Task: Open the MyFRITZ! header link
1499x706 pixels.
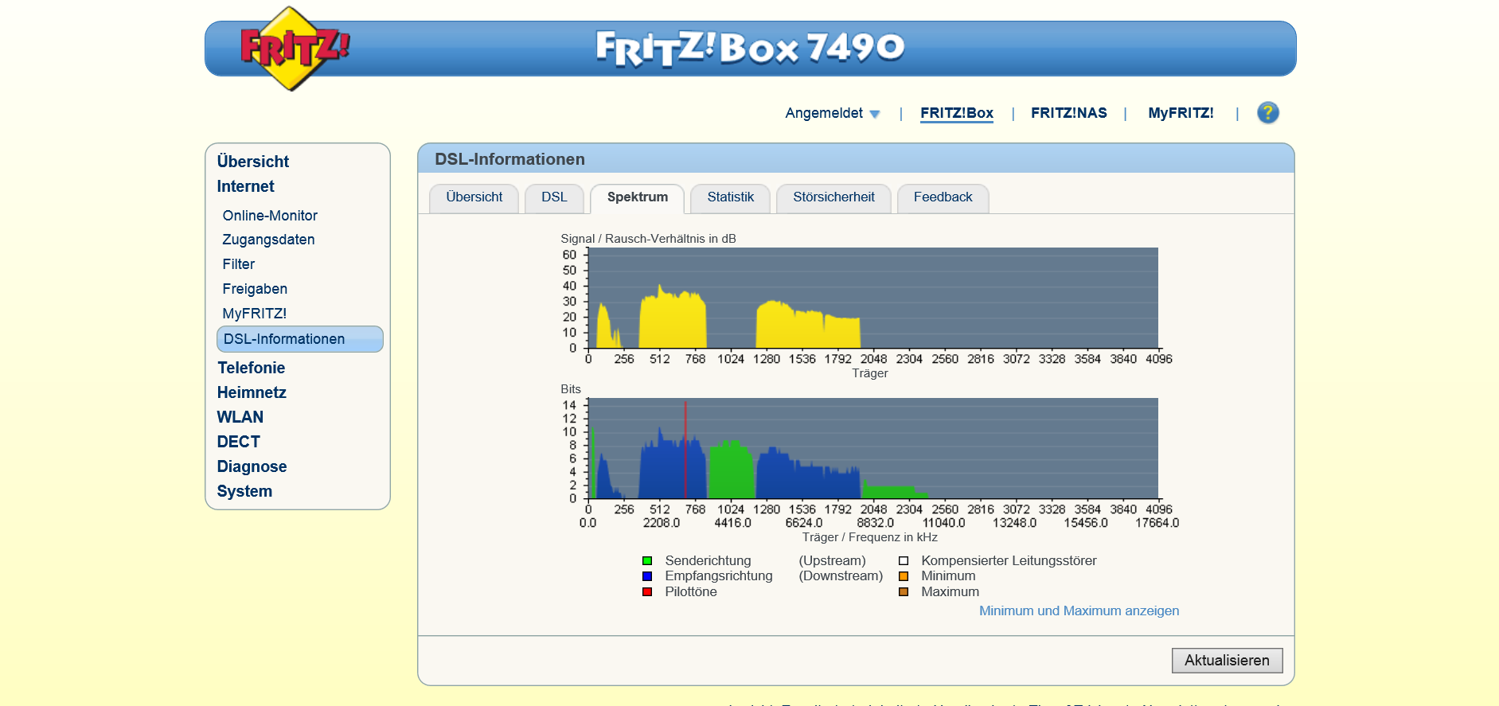Action: click(x=1180, y=113)
